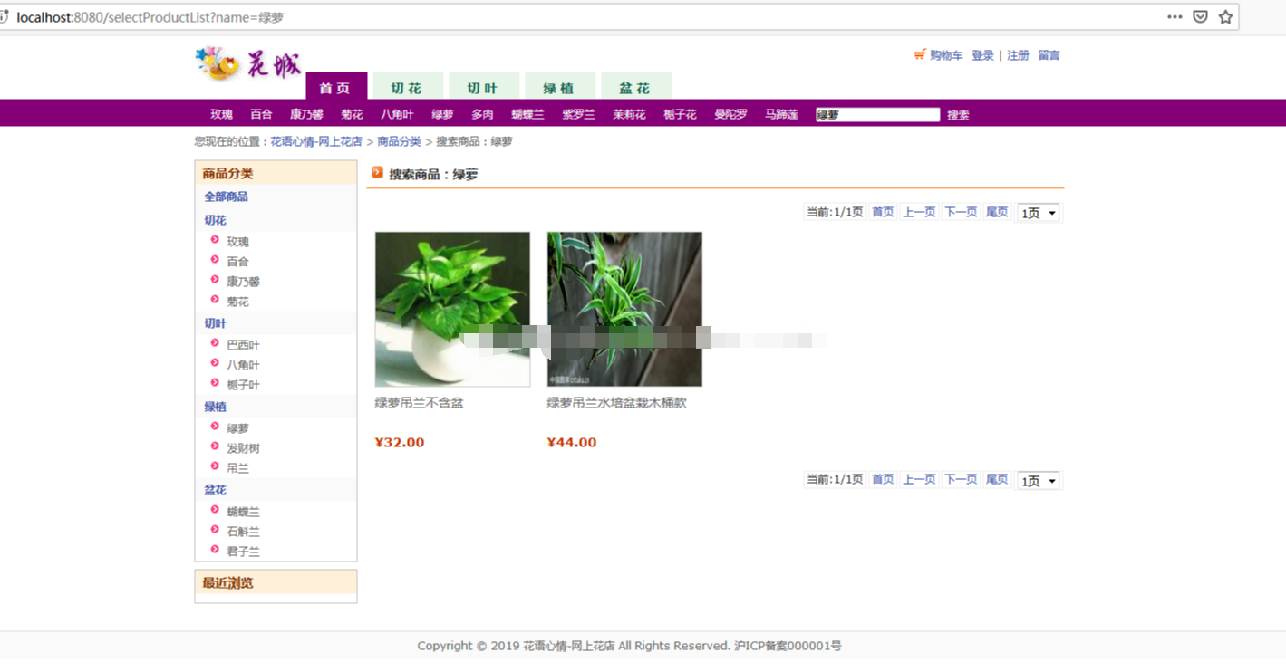
Task: Select 曼陀罗 in the purple navigation bar
Action: pyautogui.click(x=730, y=114)
